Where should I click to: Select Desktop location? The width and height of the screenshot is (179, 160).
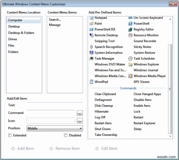click(14, 27)
